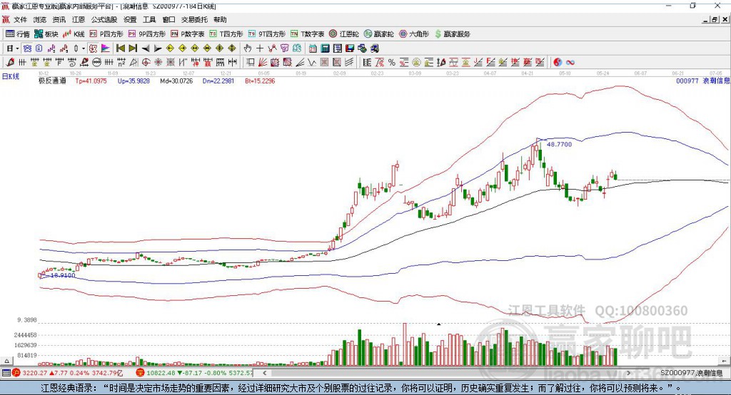
Task: Expand the candlestick style dropdown arrow
Action: point(83,48)
